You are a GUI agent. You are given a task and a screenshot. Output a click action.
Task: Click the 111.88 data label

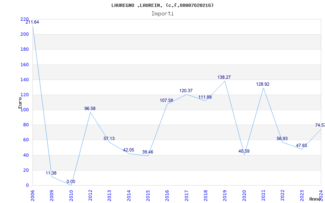(205, 97)
